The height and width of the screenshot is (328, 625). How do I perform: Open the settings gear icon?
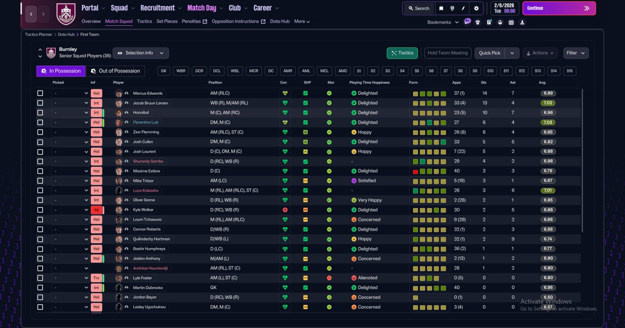[x=476, y=8]
